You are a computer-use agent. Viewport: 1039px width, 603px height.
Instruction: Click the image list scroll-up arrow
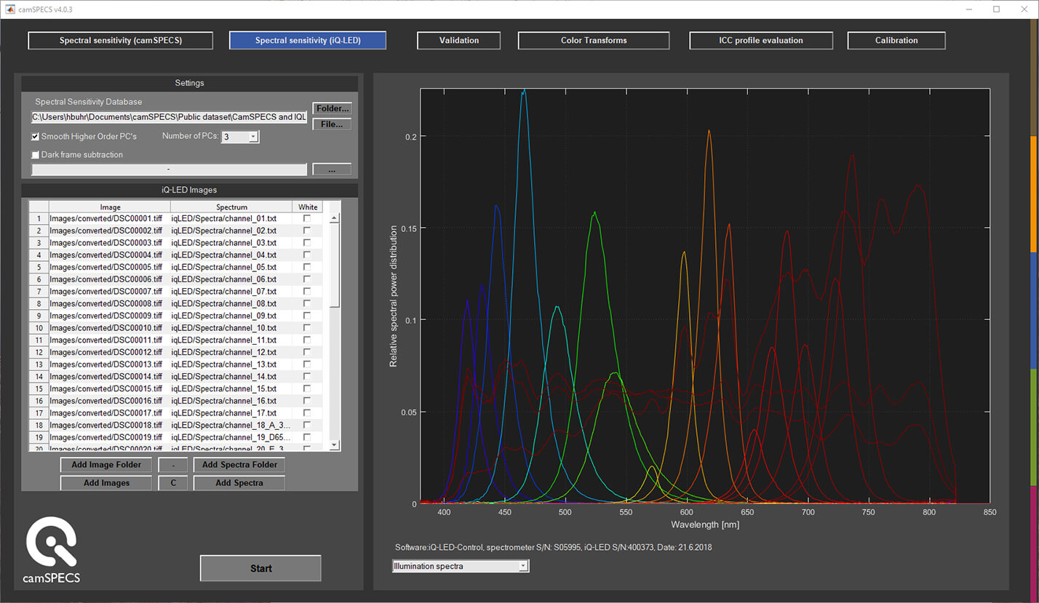point(335,217)
